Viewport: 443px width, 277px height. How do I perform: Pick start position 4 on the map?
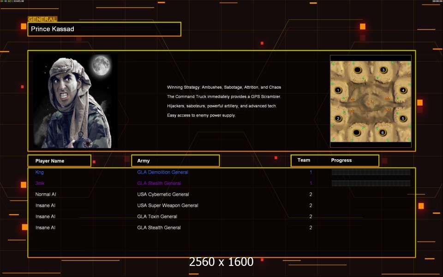[x=403, y=90]
